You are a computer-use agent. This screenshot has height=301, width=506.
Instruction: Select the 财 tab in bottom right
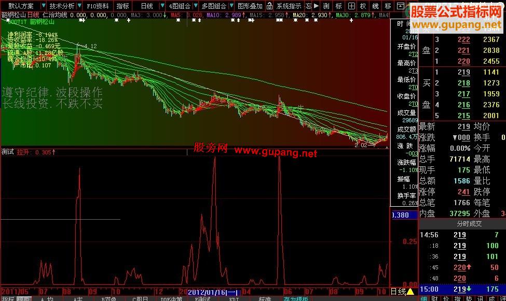tap(435, 298)
